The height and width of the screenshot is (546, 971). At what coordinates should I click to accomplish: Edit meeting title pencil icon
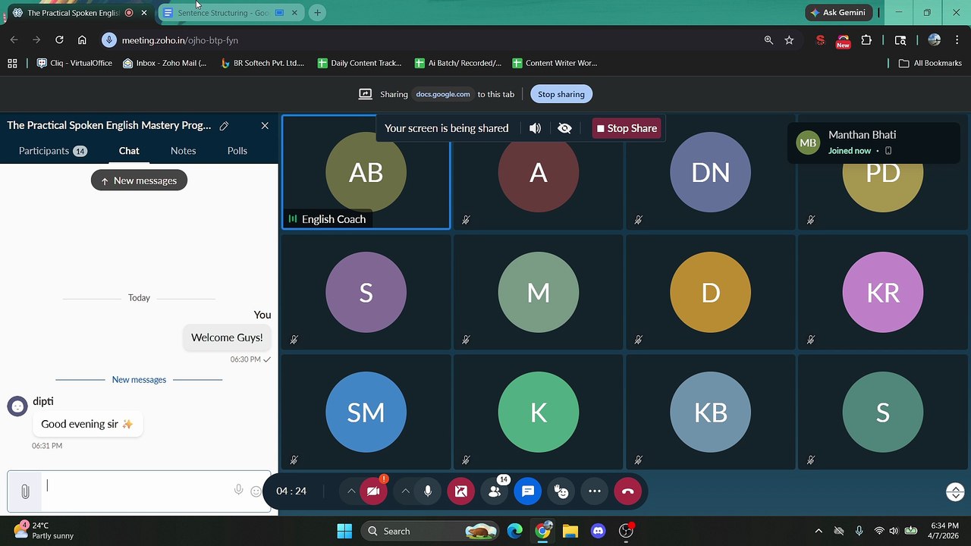coord(224,126)
